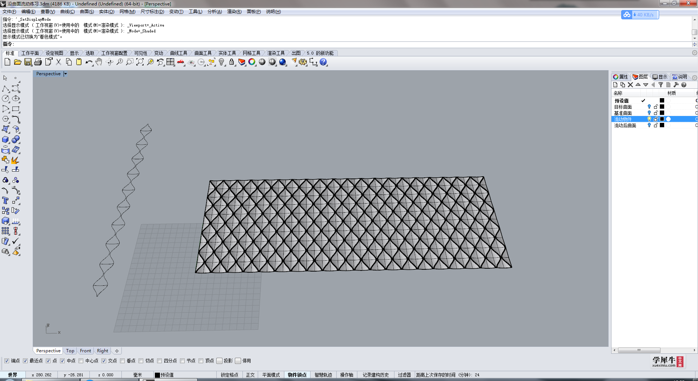Enable the 垂点 osnap checkbox
This screenshot has height=381, width=698.
(x=122, y=361)
